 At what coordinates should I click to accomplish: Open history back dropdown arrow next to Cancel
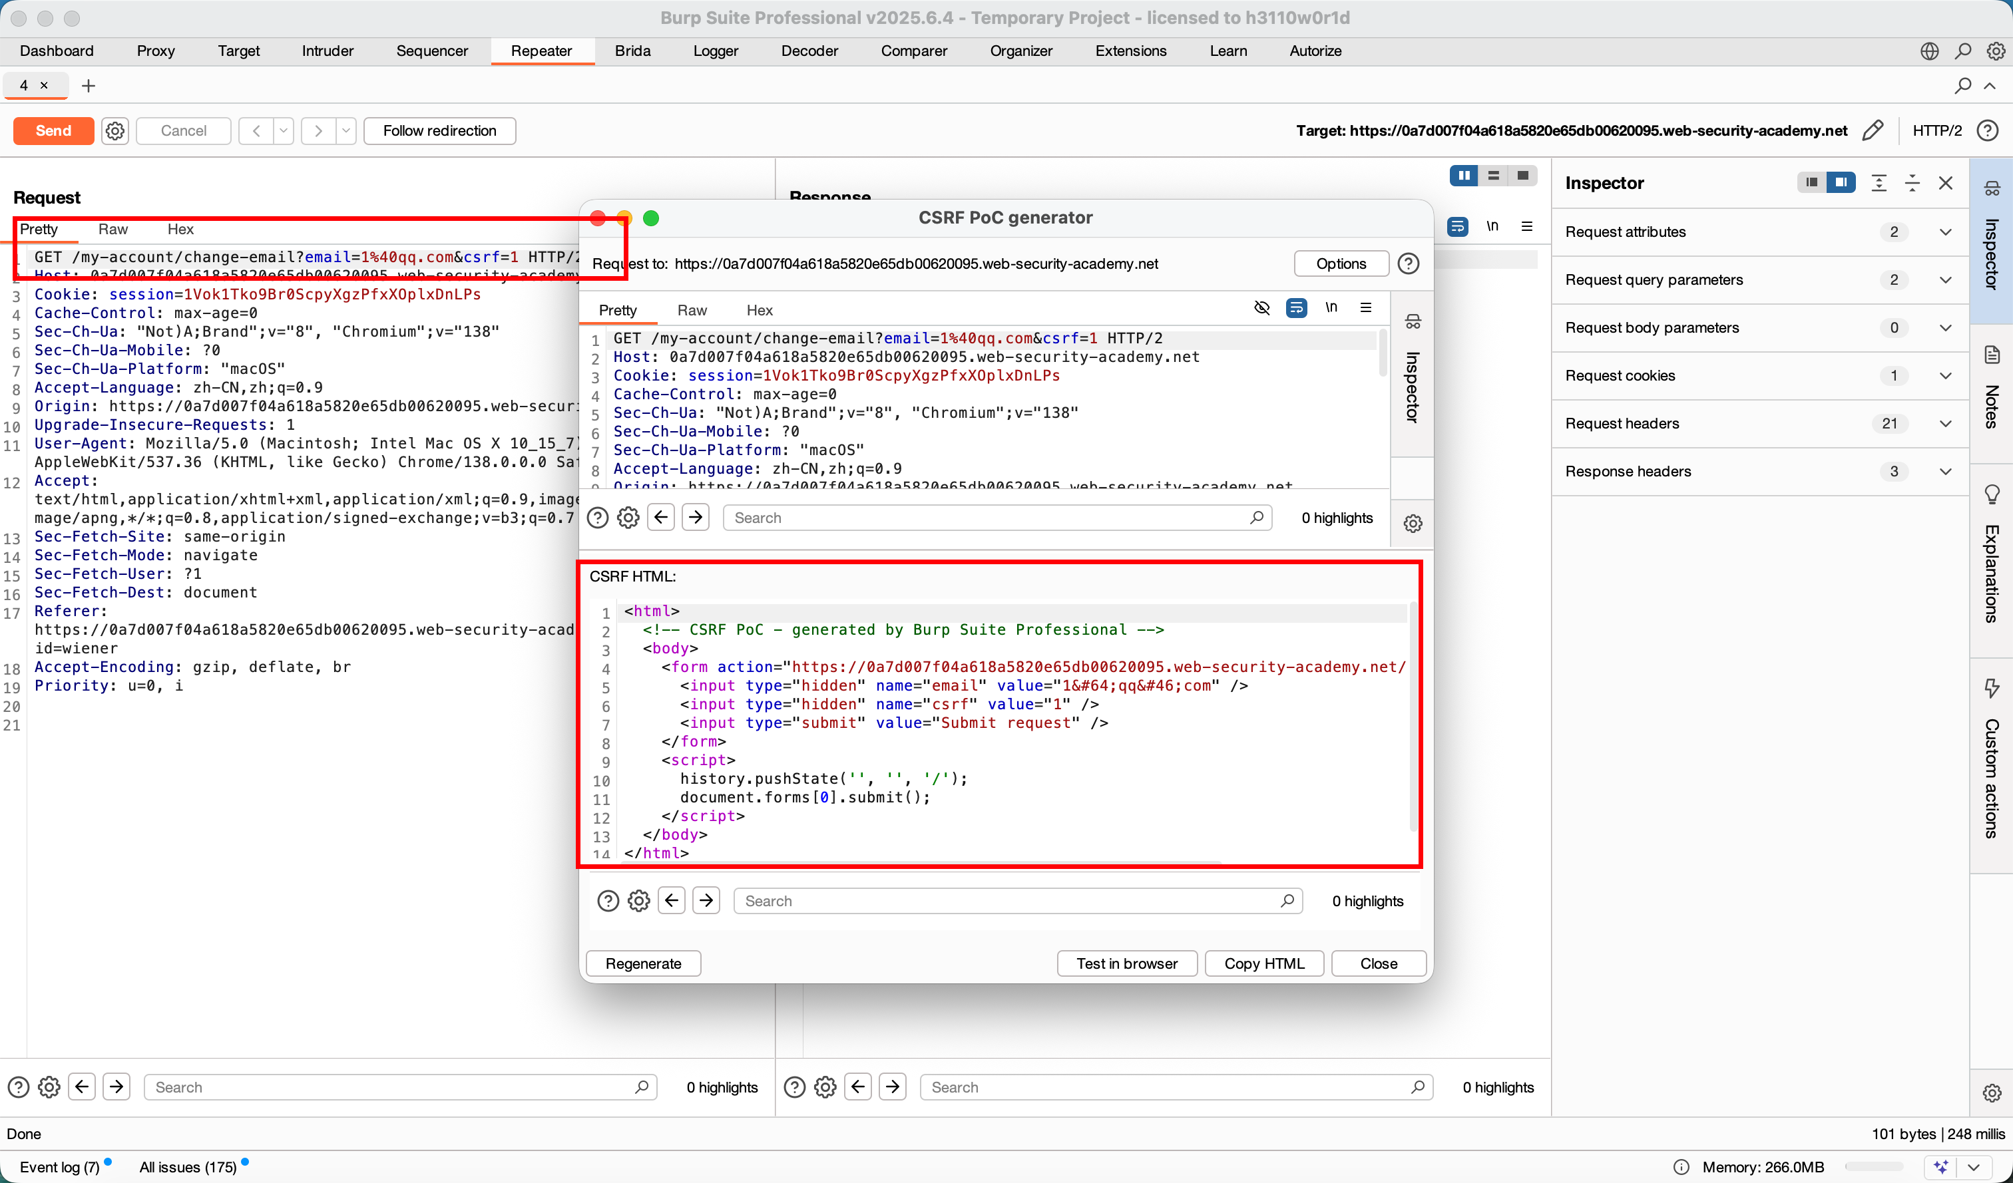click(284, 130)
